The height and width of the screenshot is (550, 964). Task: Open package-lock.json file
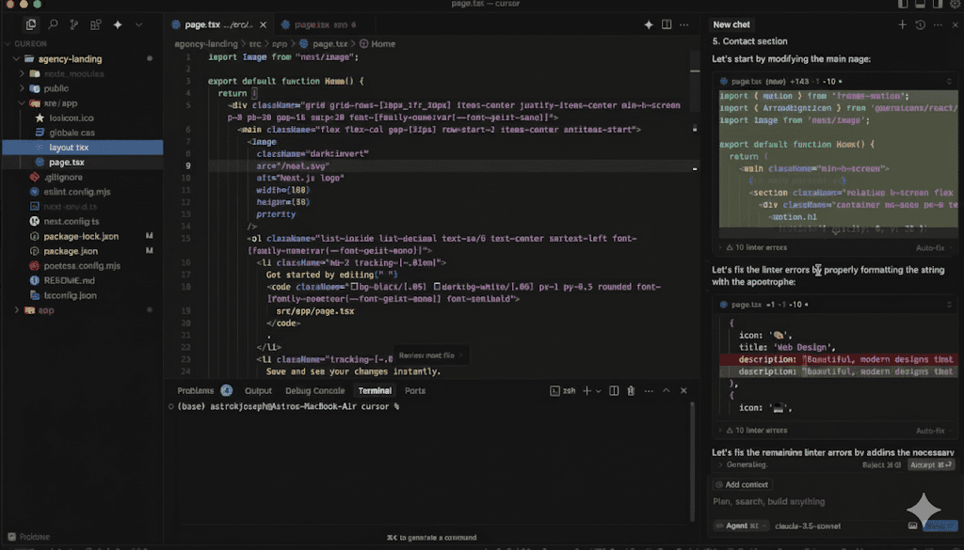tap(81, 236)
